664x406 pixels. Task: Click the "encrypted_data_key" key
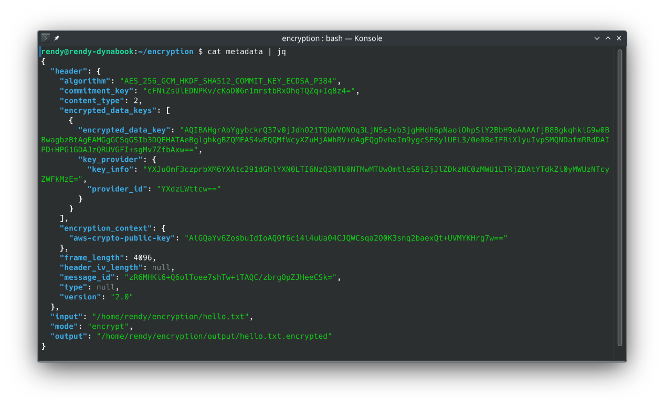pos(124,130)
